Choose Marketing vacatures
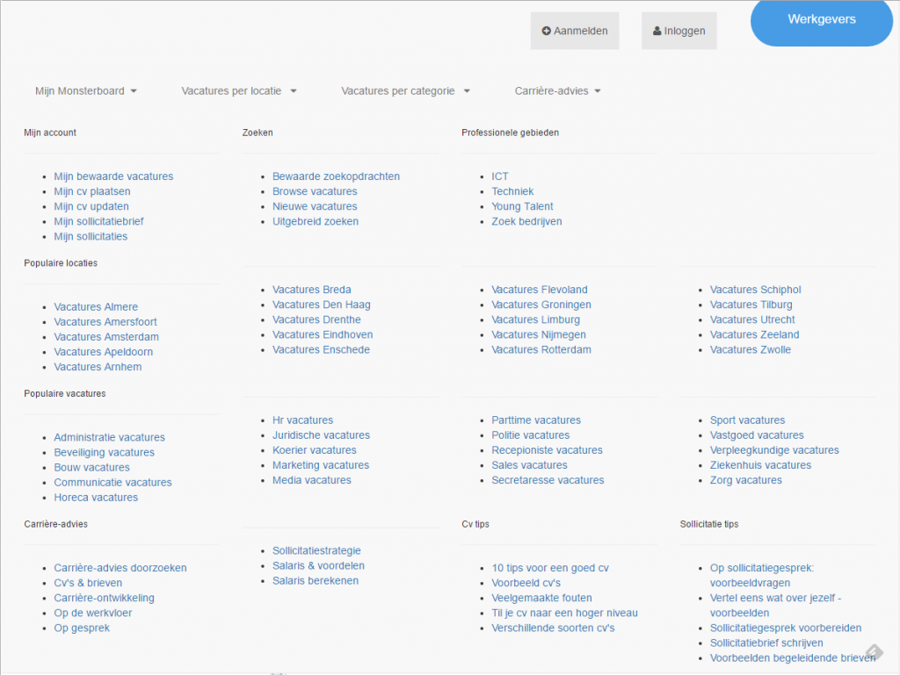The width and height of the screenshot is (900, 675). tap(321, 465)
